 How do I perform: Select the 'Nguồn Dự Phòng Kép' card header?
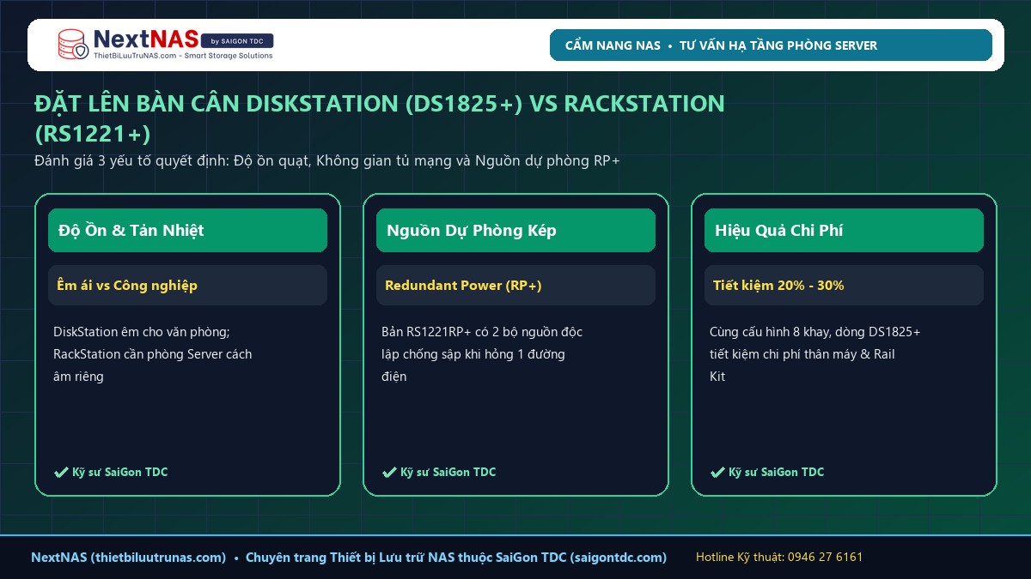coord(515,230)
